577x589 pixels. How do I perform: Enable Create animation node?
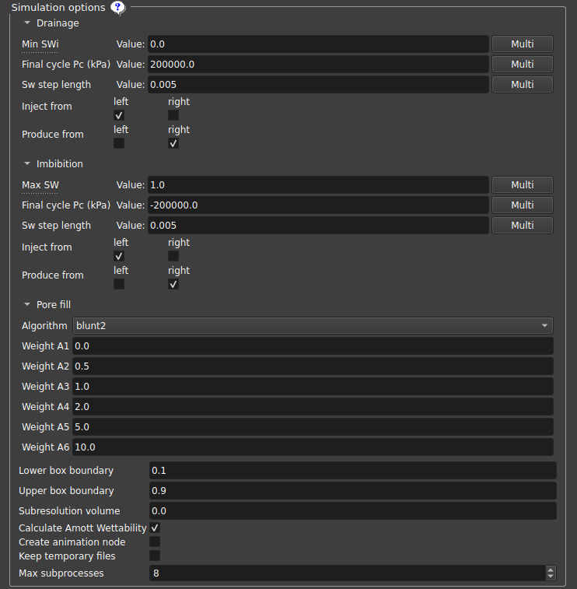point(155,542)
